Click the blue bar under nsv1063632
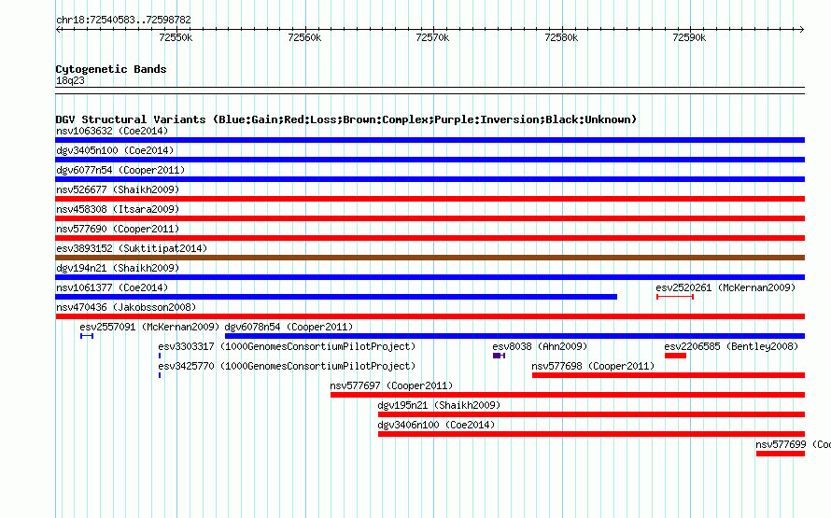 [x=430, y=140]
